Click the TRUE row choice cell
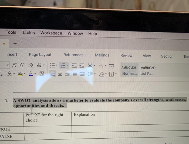Screen dimensions: 189x144 click(48, 129)
